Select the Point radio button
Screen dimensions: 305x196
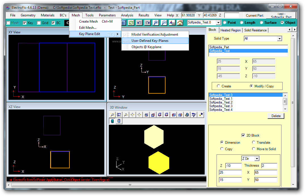[x=225, y=23]
